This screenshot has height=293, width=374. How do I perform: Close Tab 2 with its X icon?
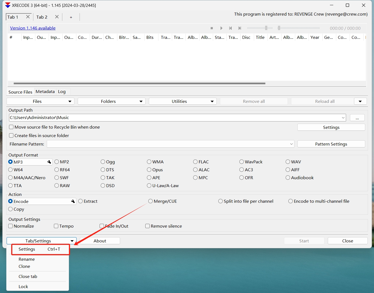pos(57,17)
